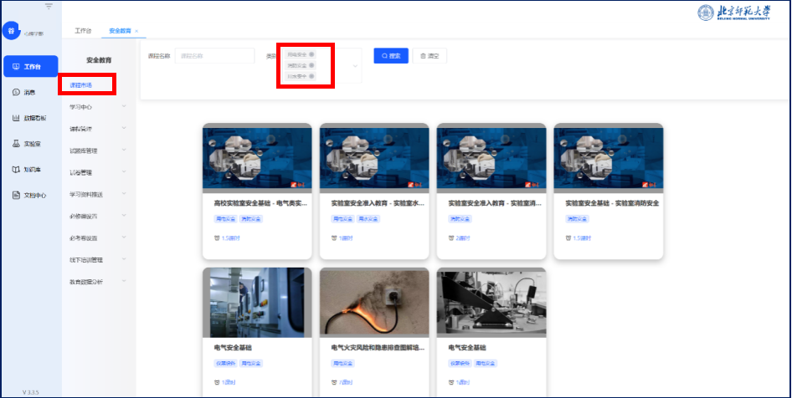Expand the 学习中心 submenu
792x398 pixels.
(x=124, y=106)
